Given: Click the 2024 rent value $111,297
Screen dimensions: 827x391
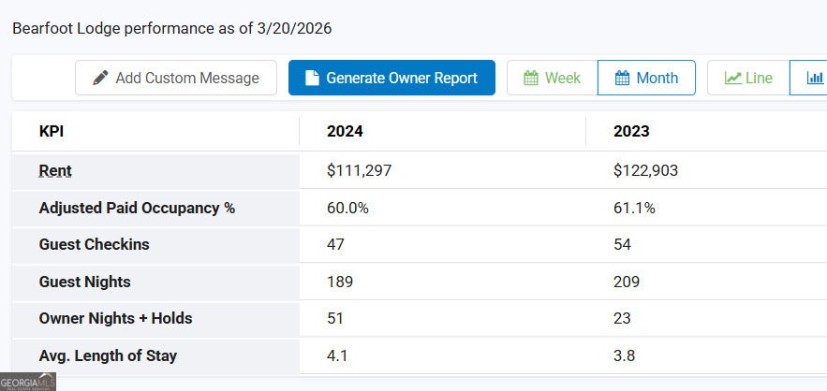Looking at the screenshot, I should click(x=360, y=170).
